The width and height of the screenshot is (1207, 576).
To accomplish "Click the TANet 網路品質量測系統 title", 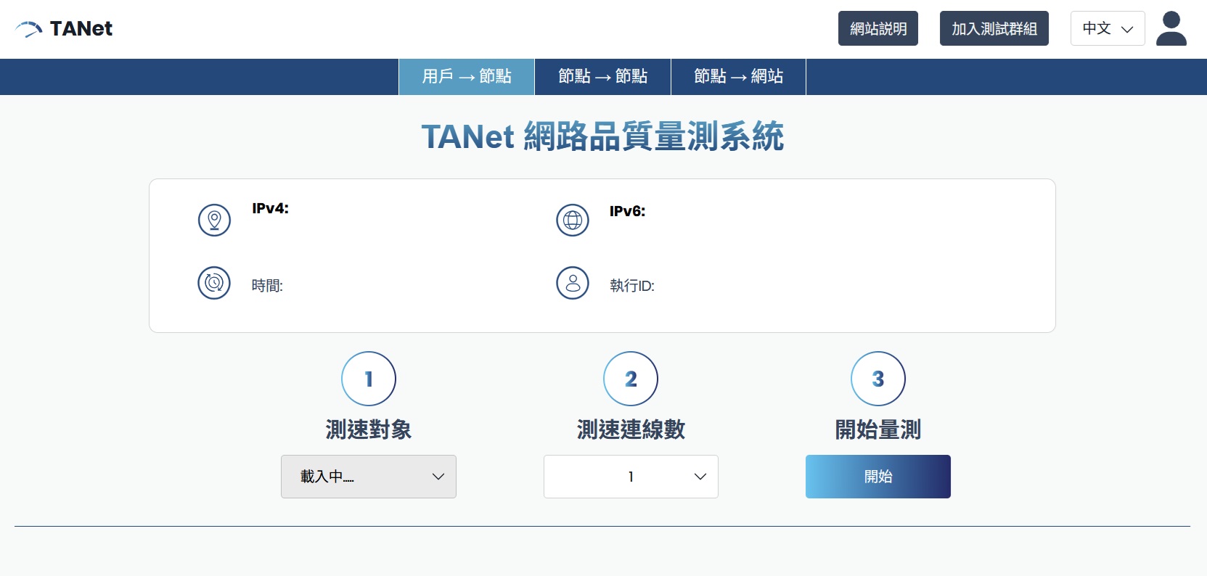I will pos(602,136).
